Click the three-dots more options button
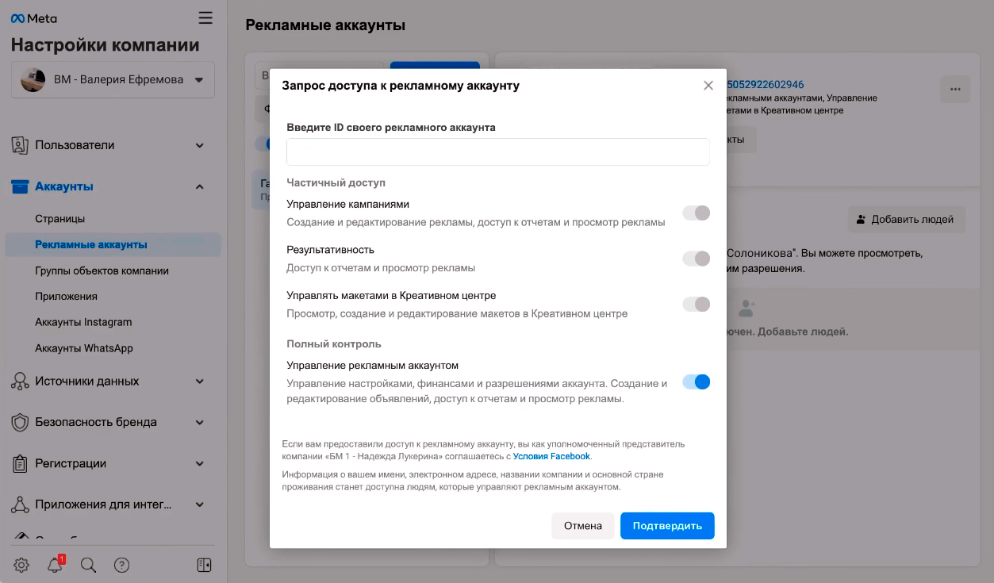 tap(955, 89)
